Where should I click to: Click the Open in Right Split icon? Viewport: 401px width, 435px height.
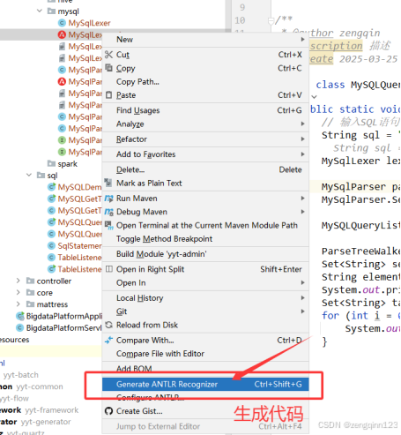click(109, 269)
